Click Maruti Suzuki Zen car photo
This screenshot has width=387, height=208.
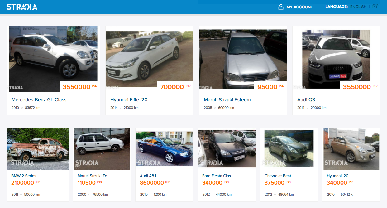[x=102, y=149]
